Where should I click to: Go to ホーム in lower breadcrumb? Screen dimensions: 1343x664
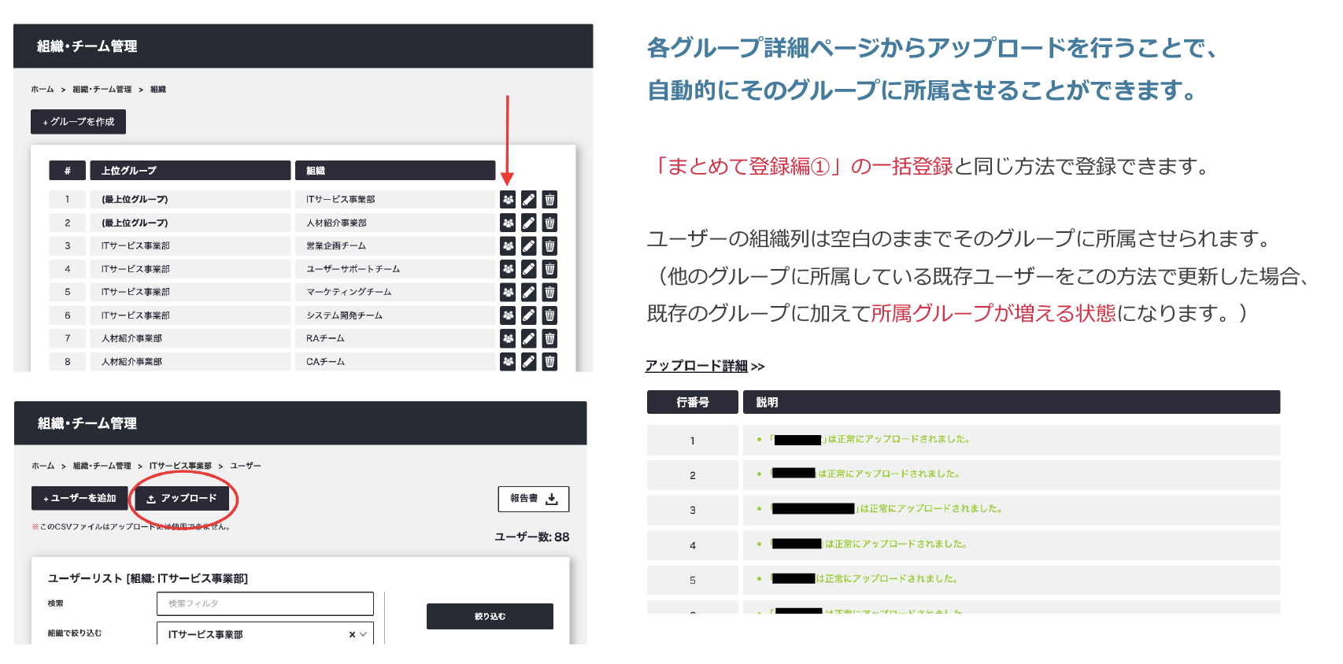click(43, 466)
